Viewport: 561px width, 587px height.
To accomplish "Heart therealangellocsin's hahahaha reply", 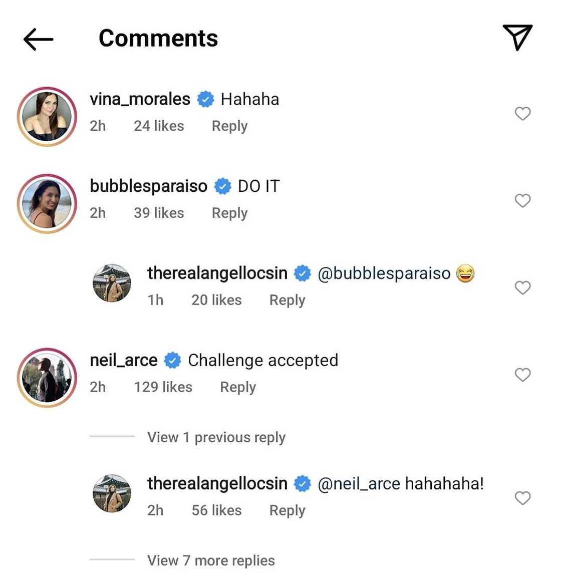I will [x=522, y=498].
